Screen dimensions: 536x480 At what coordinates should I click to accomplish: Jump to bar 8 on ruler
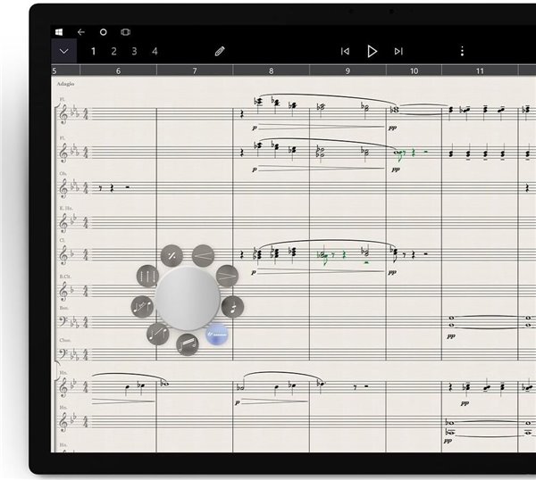[x=271, y=70]
